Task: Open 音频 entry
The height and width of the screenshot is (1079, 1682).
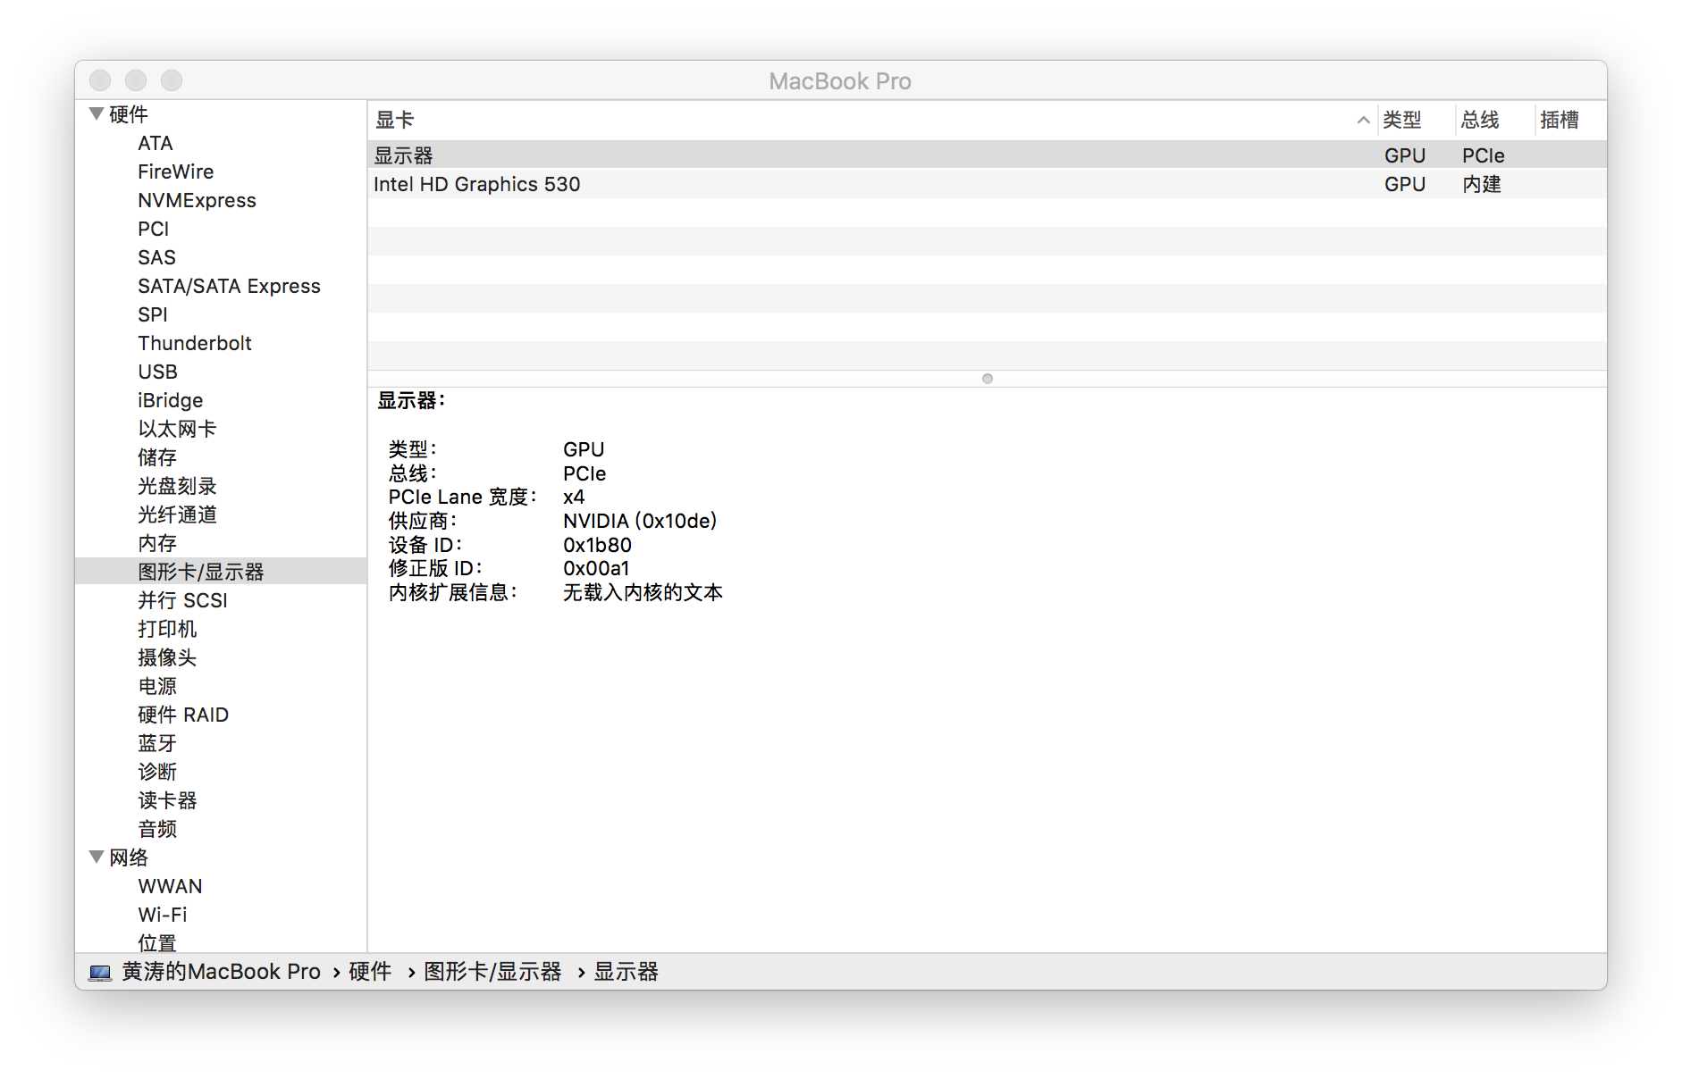Action: tap(157, 829)
